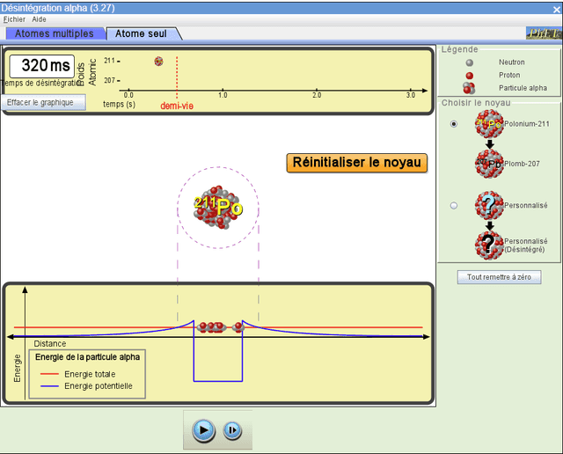Click the PhET logo
Viewport: 563px width, 454px height.
543,33
